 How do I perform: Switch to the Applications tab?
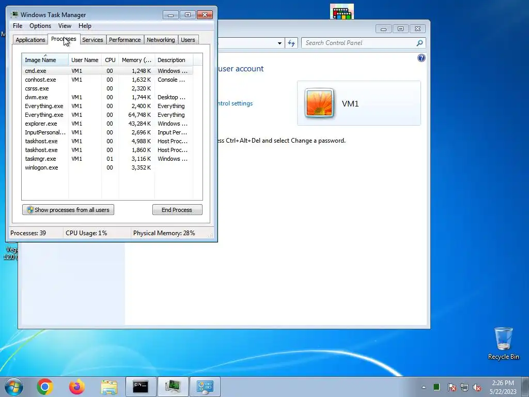pyautogui.click(x=30, y=40)
